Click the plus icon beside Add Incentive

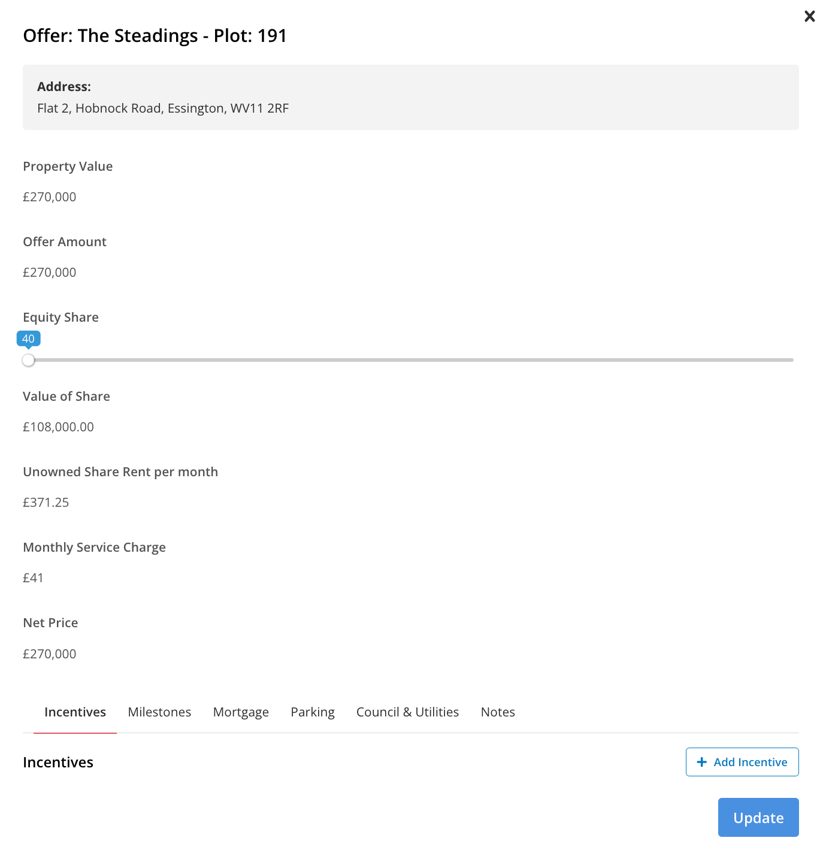pos(701,762)
